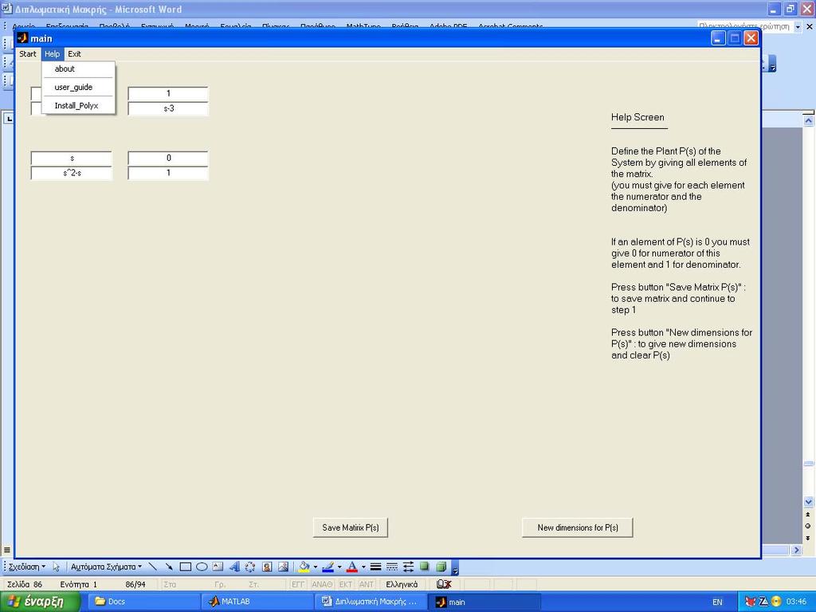This screenshot has width=816, height=612.
Task: Open the Dash Style options
Action: pos(392,567)
